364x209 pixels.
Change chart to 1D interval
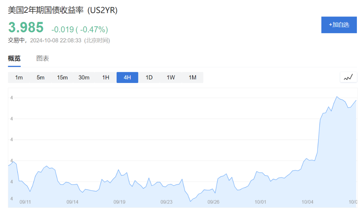tap(149, 78)
